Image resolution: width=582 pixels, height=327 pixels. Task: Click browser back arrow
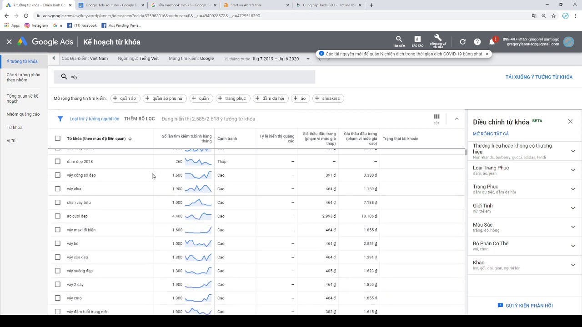pyautogui.click(x=6, y=15)
